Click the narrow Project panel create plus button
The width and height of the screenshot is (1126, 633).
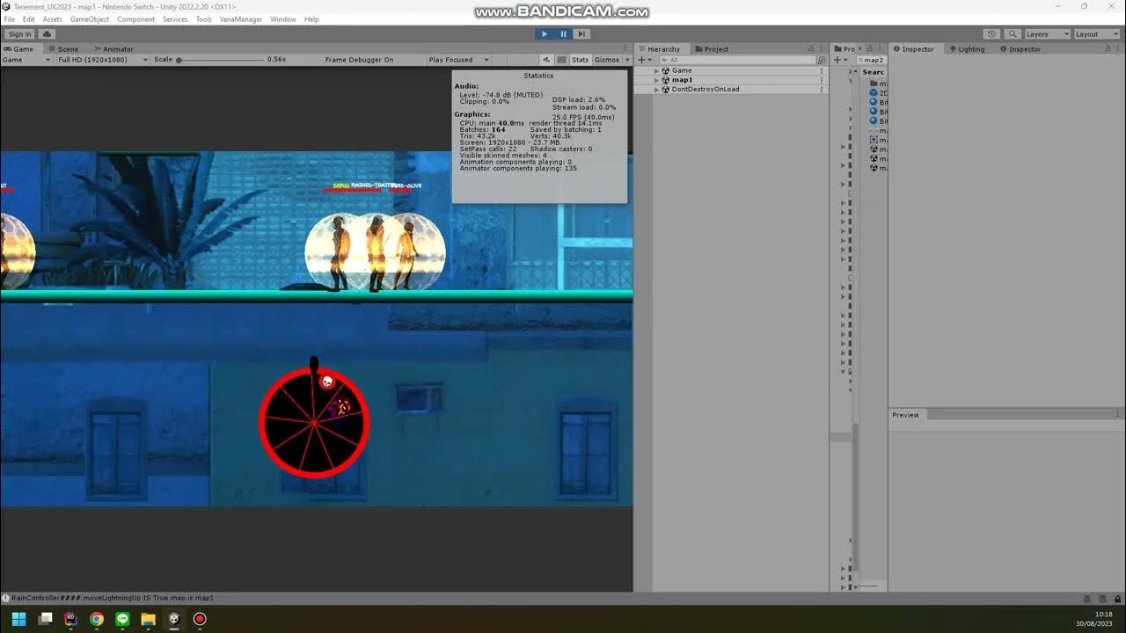pos(838,60)
